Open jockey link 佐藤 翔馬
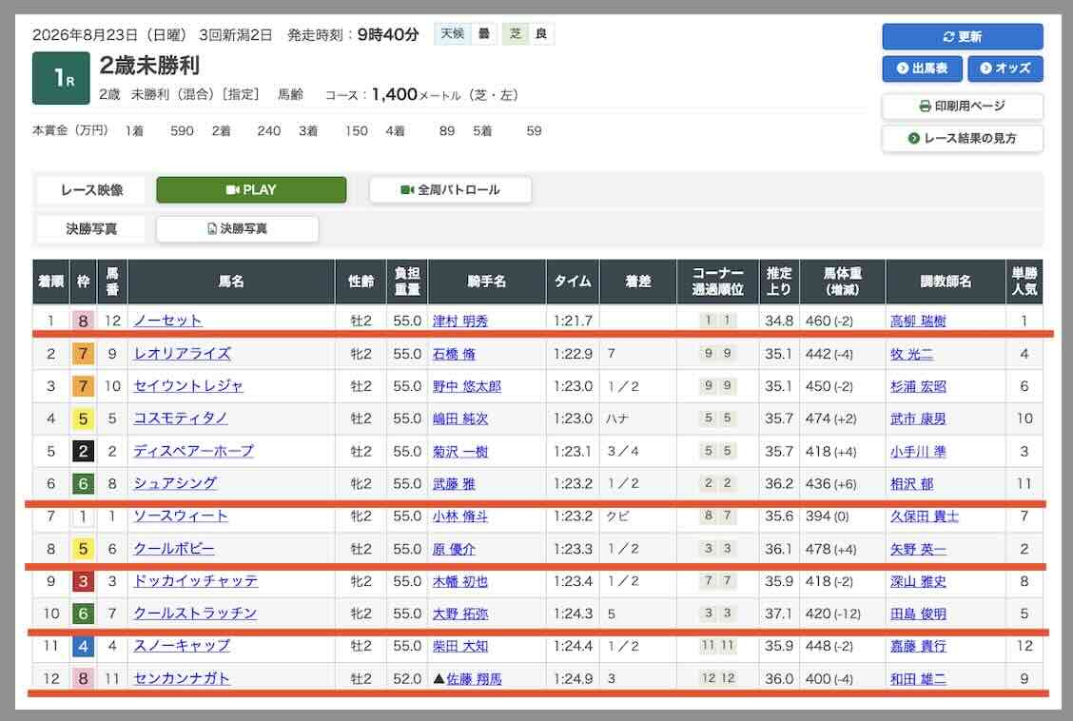Viewport: 1073px width, 721px height. tap(475, 678)
